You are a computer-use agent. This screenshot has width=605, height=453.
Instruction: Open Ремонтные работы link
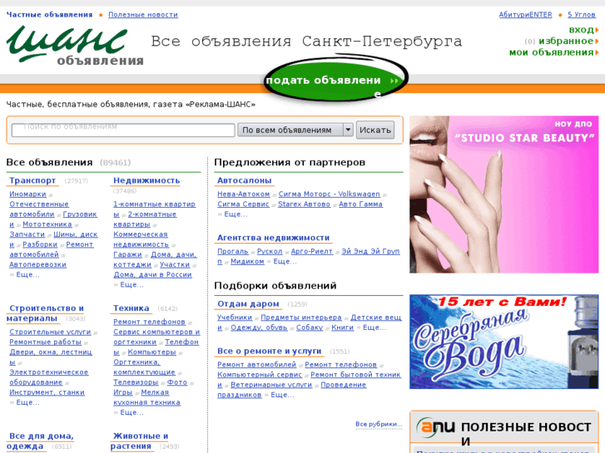pyautogui.click(x=46, y=342)
